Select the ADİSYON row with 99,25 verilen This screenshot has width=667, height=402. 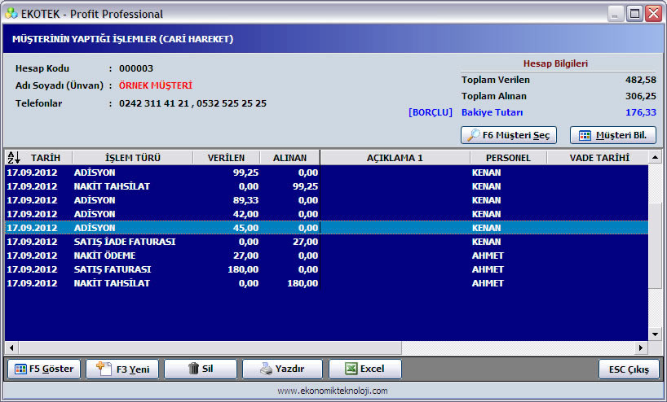[326, 173]
